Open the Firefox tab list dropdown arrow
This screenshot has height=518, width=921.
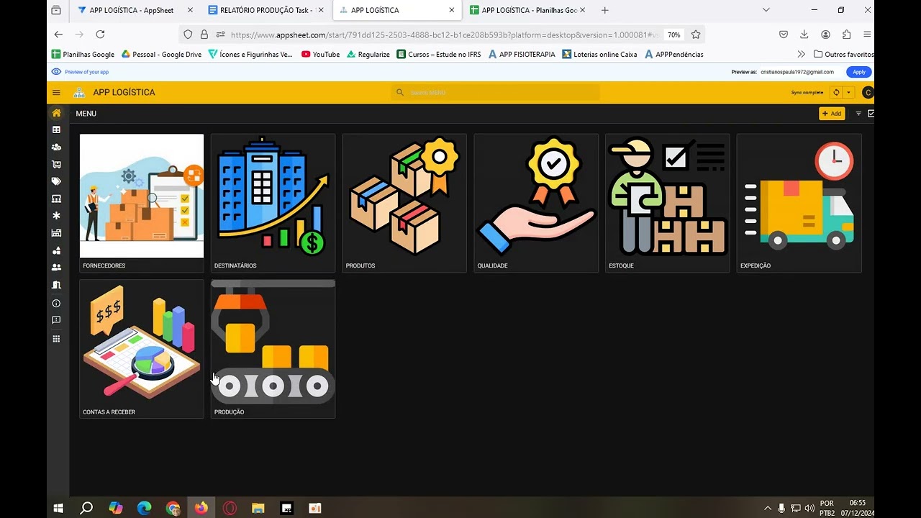coord(766,10)
